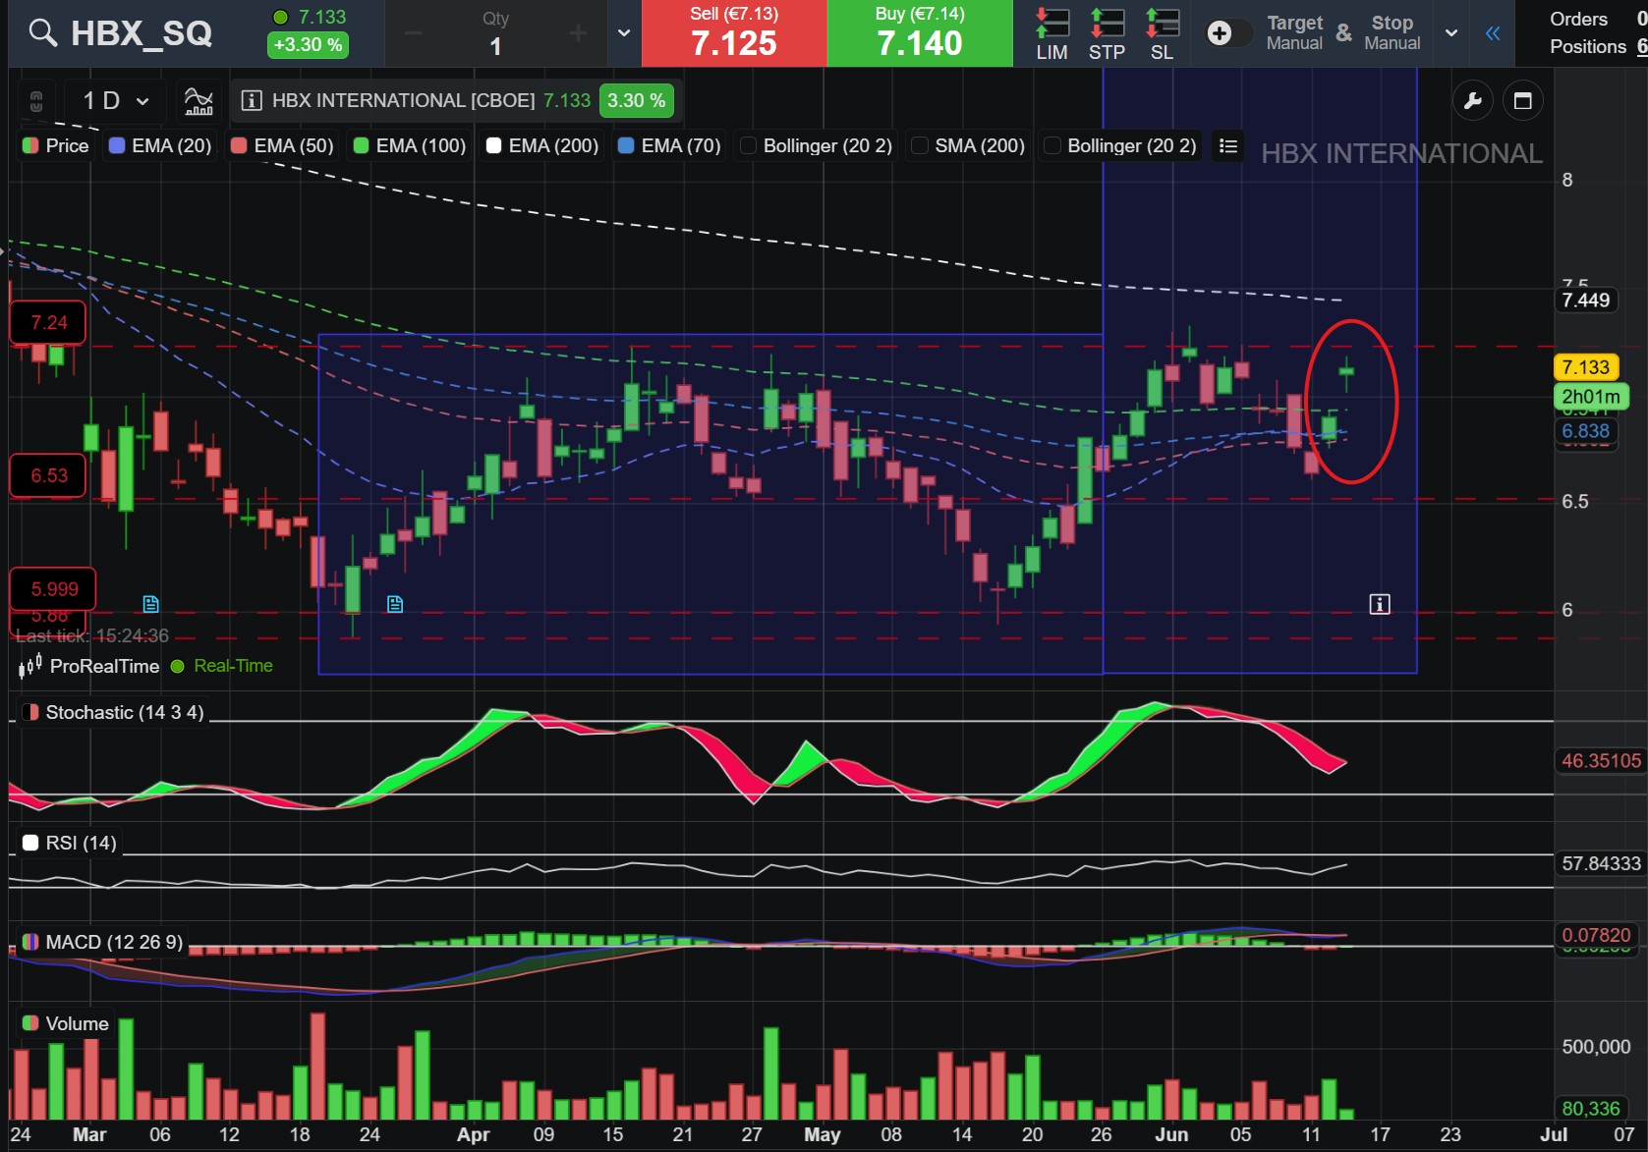Click the HBX_SQ ticker name

[142, 33]
